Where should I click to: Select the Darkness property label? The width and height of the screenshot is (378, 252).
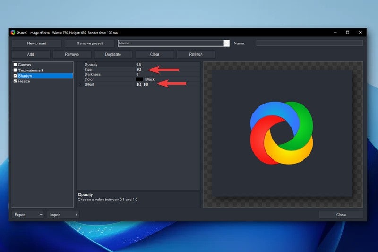(x=92, y=74)
